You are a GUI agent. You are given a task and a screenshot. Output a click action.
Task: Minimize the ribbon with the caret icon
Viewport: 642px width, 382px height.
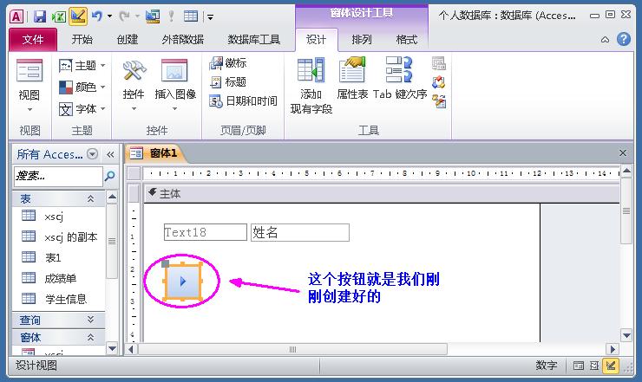(605, 39)
